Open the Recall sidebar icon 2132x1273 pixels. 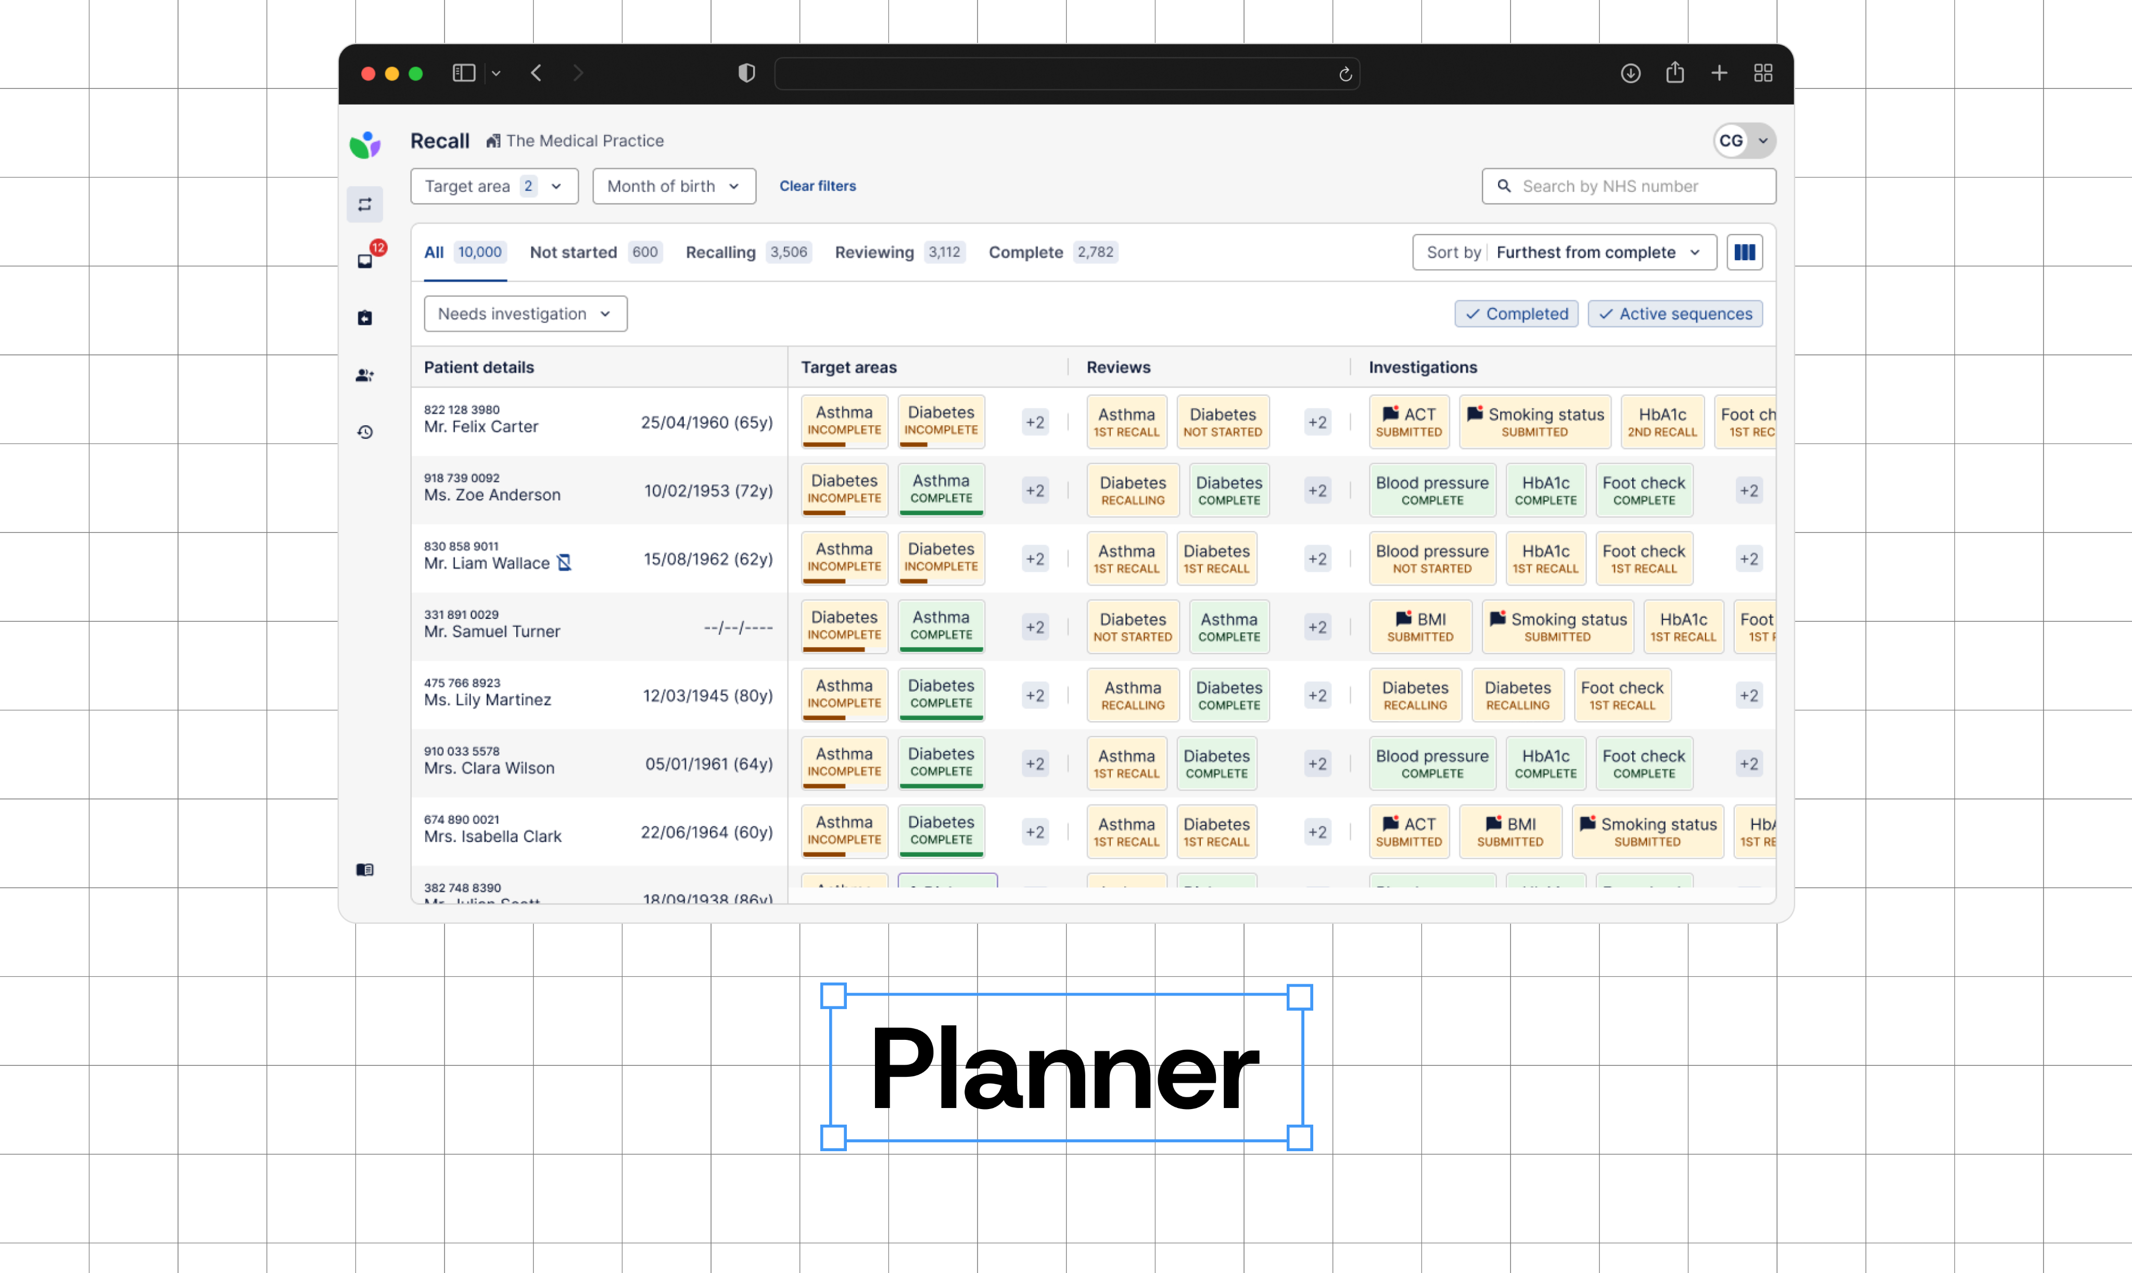coord(365,204)
